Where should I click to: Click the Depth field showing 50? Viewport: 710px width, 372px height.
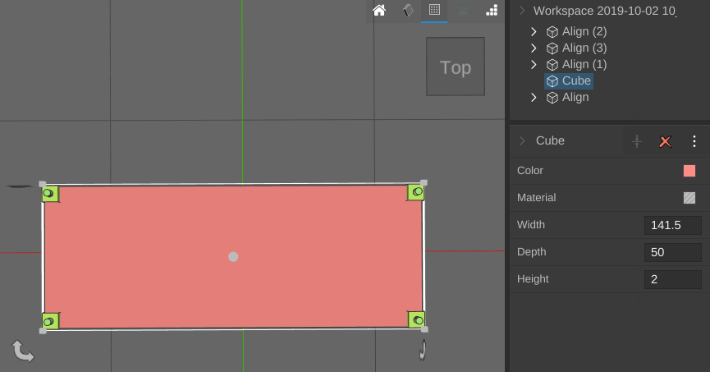tap(673, 252)
